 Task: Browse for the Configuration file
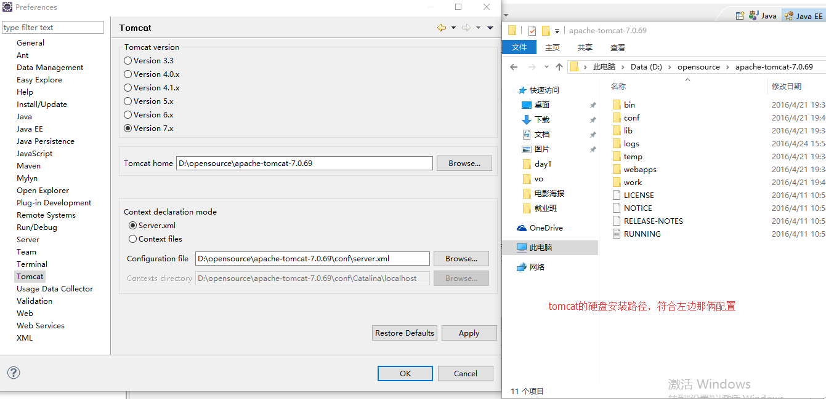point(461,259)
